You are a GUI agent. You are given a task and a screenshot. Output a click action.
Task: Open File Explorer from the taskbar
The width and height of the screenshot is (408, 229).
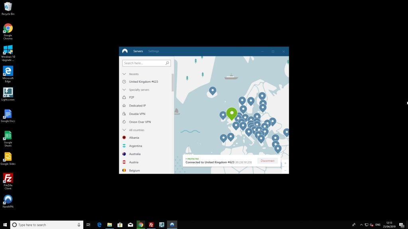110,225
